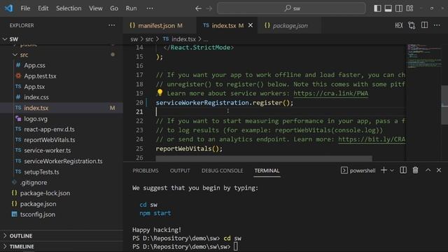448x252 pixels.
Task: Open the Go menu
Action: (x=114, y=8)
